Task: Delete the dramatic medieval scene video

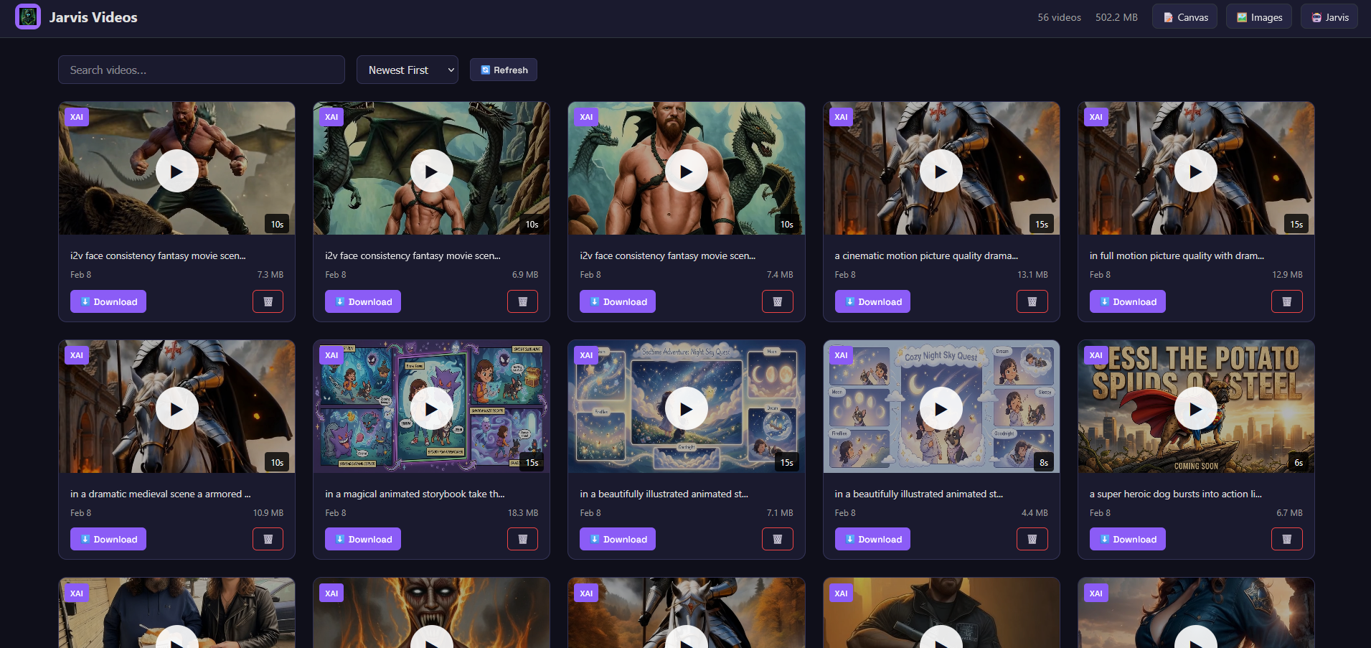Action: click(x=268, y=539)
